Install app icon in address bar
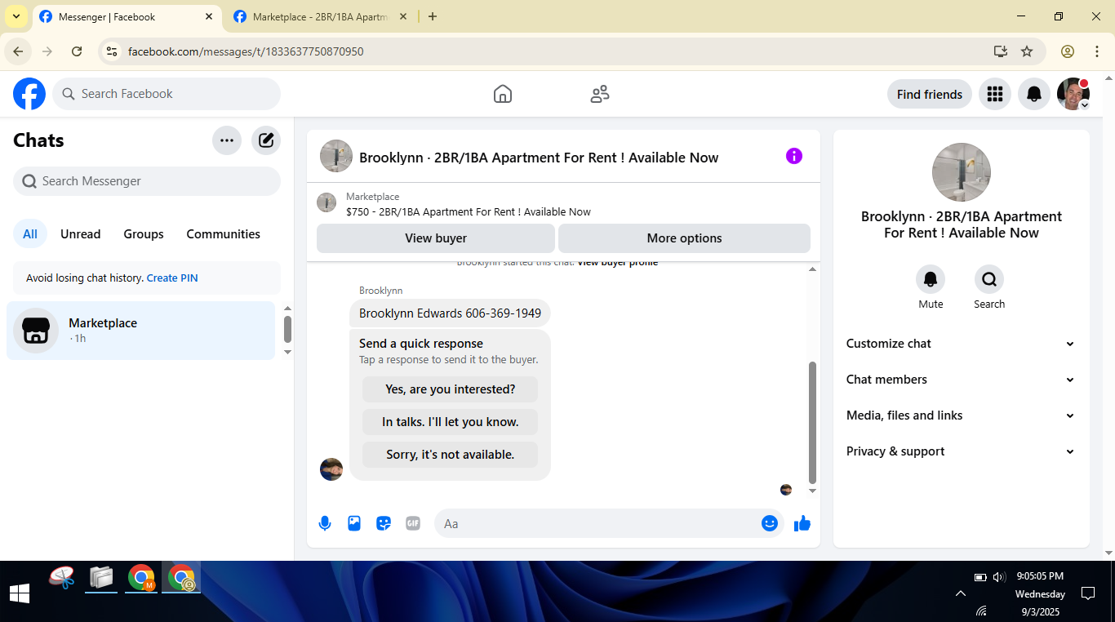Screen dimensions: 1115x622 (x=1001, y=51)
